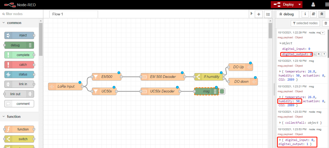Open the hamburger main menu
This screenshot has width=329, height=148.
[x=327, y=5]
